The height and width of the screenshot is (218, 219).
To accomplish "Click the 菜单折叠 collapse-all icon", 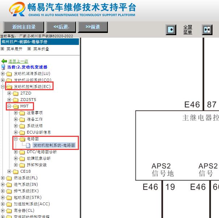I will 29,49.
